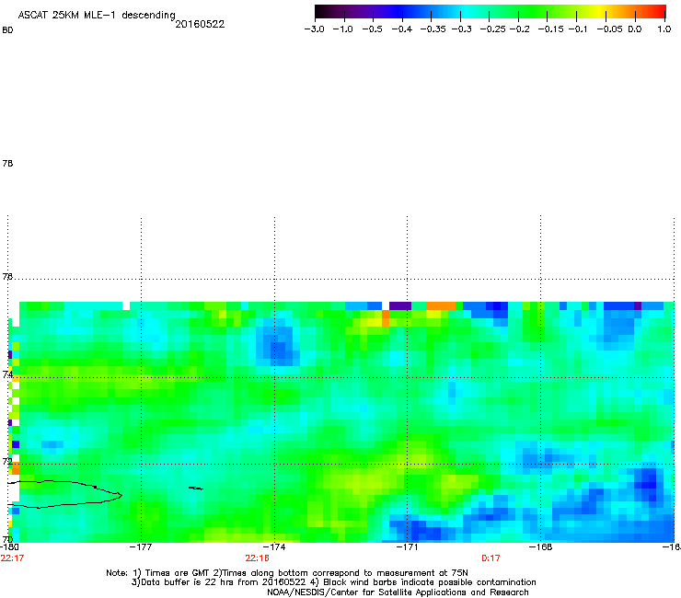Click the longitude label -171
The image size is (681, 598).
[407, 546]
